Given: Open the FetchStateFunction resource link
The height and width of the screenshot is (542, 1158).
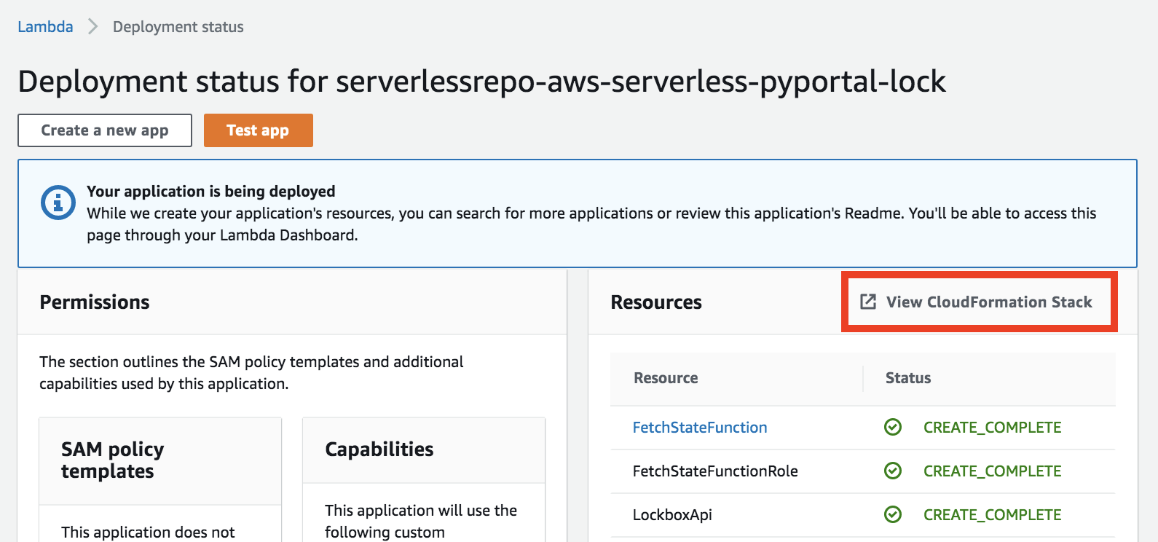Looking at the screenshot, I should coord(699,428).
